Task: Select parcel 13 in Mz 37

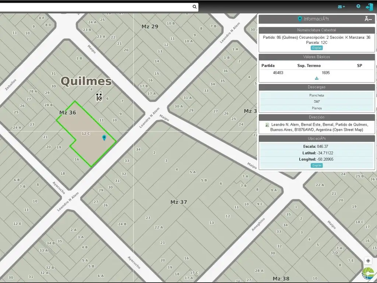Action: click(211, 223)
